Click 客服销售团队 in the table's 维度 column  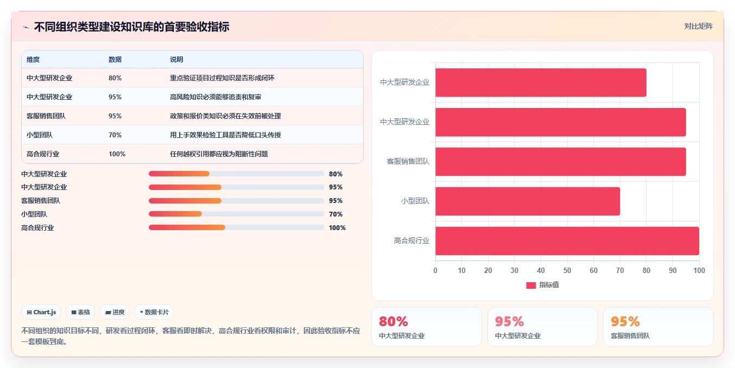pyautogui.click(x=46, y=116)
